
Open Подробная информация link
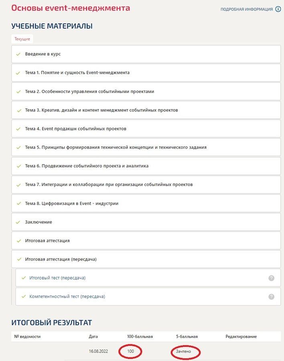(246, 9)
